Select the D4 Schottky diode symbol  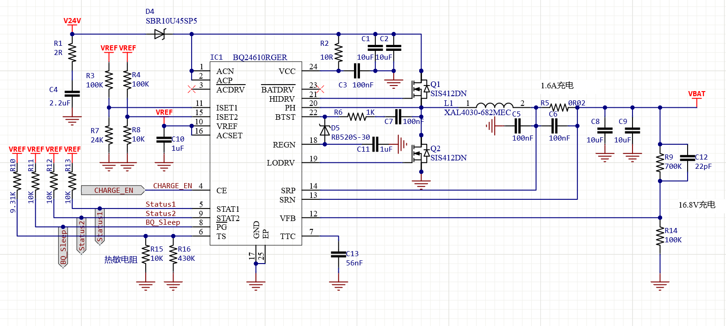coord(160,34)
